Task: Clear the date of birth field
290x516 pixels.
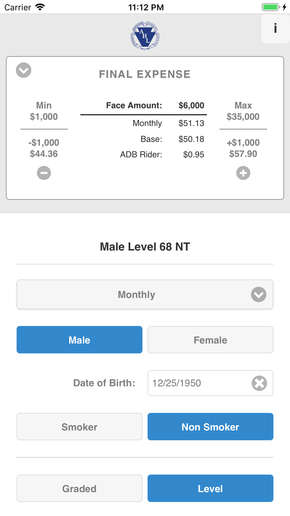Action: pos(259,383)
